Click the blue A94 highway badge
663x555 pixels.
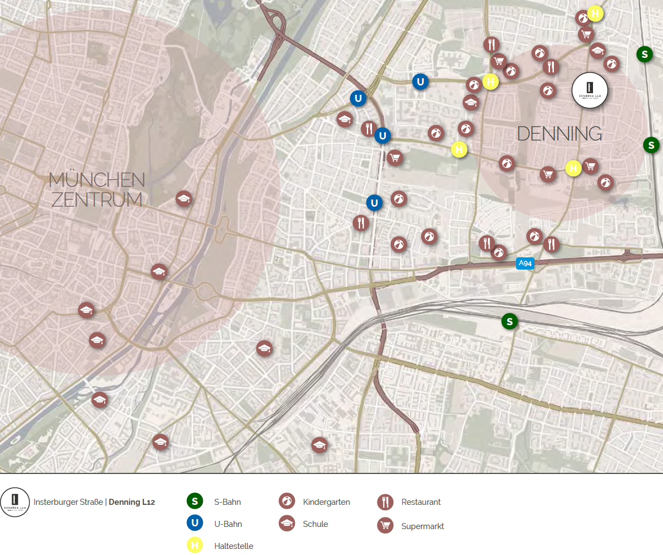[525, 263]
